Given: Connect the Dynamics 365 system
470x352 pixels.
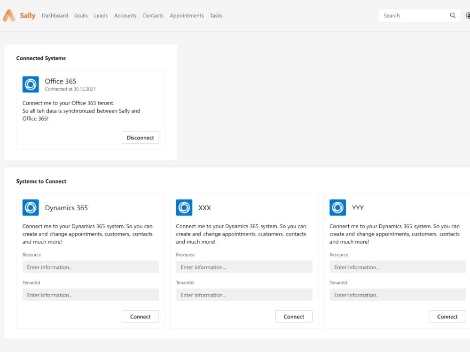Looking at the screenshot, I should tap(140, 316).
